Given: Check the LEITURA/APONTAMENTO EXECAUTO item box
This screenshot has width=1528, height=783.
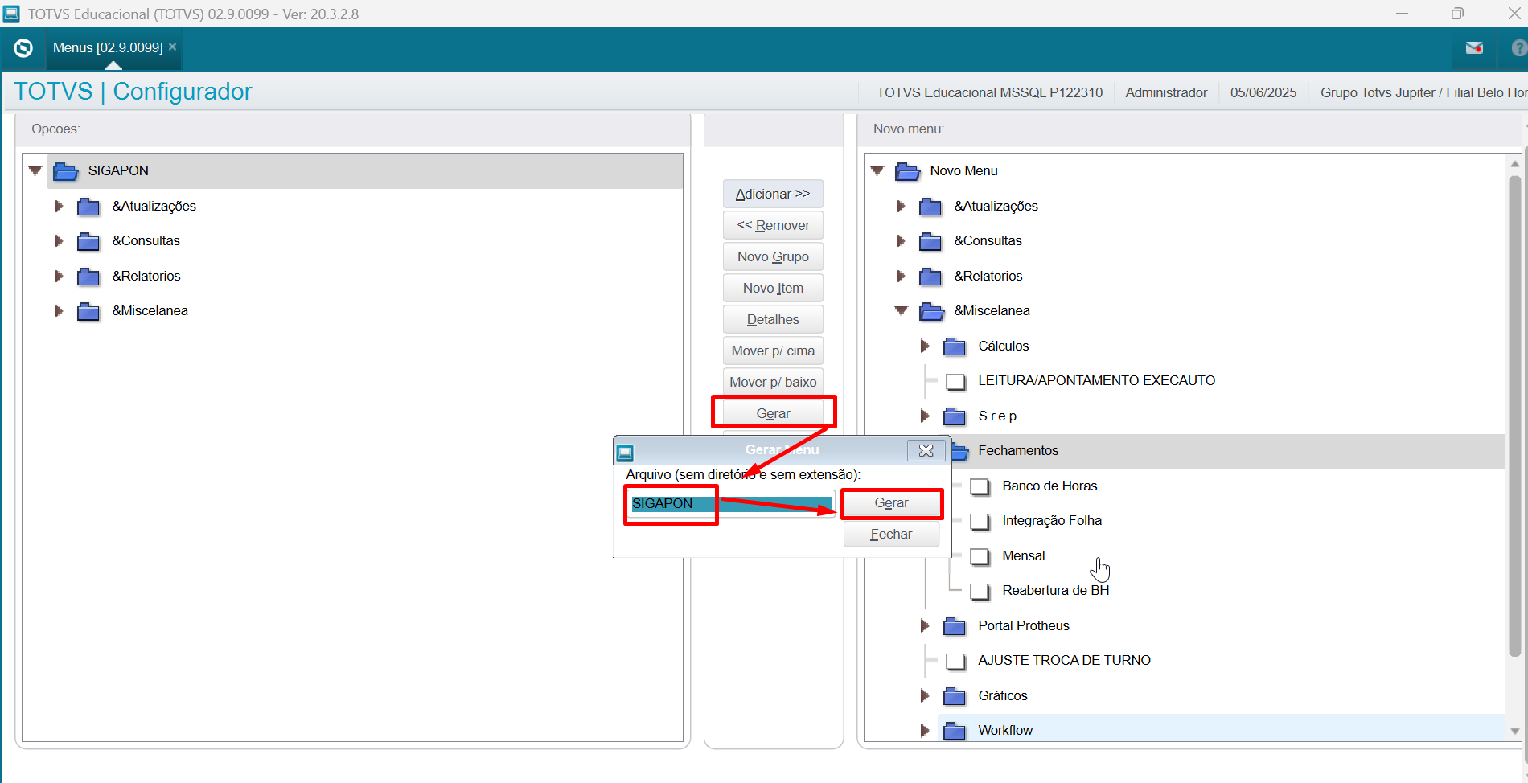Looking at the screenshot, I should 955,381.
